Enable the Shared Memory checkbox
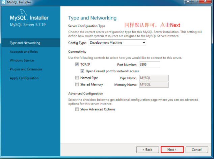This screenshot has width=214, height=159. click(77, 84)
